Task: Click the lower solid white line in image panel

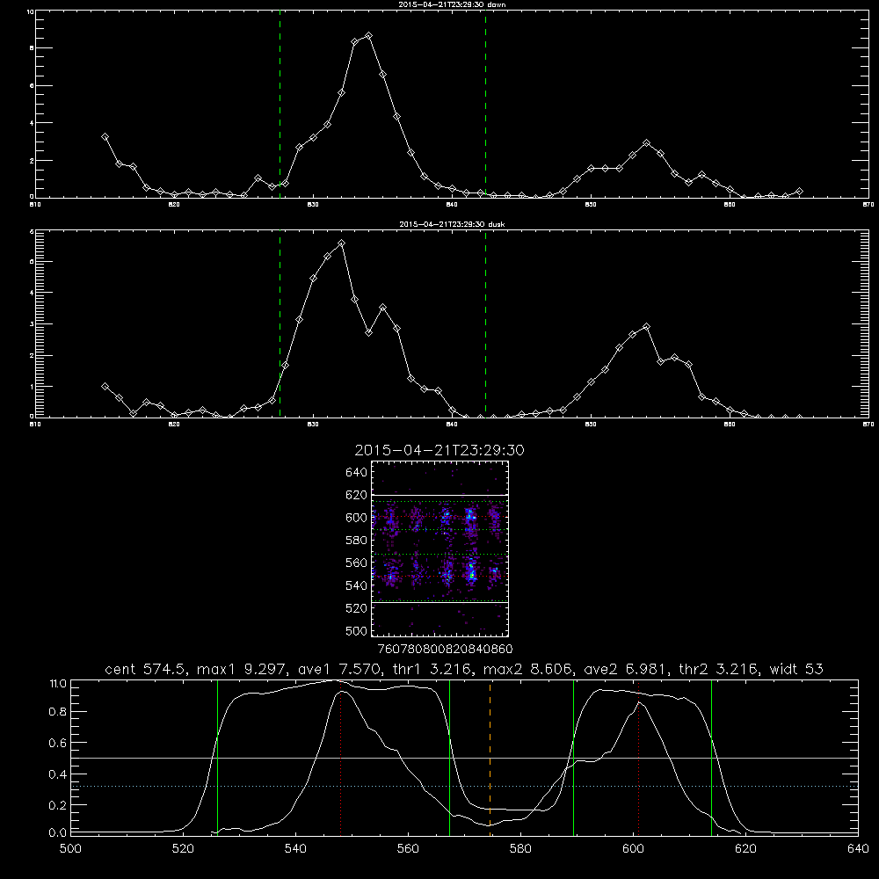Action: pos(440,602)
